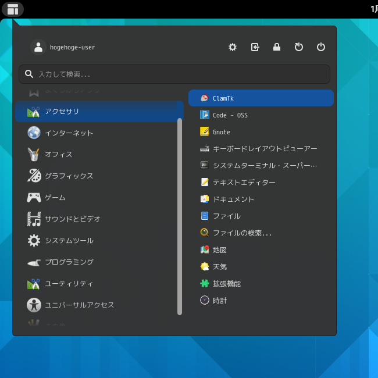Open キーボードレイアウトビューアー
Screen dimensions: 378x378
pos(261,148)
